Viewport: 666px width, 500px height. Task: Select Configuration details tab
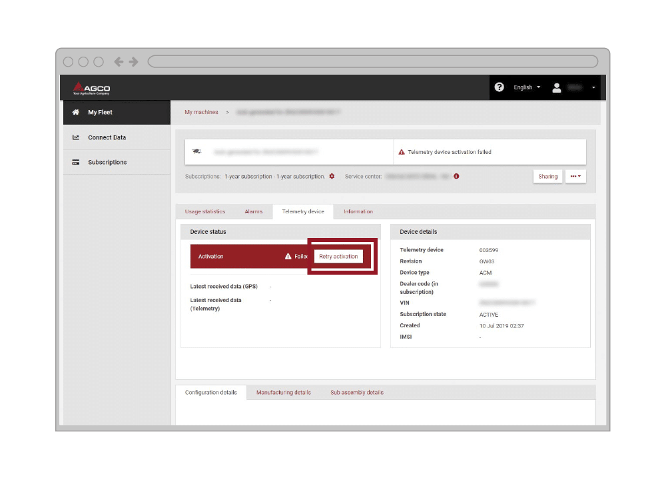pyautogui.click(x=211, y=393)
